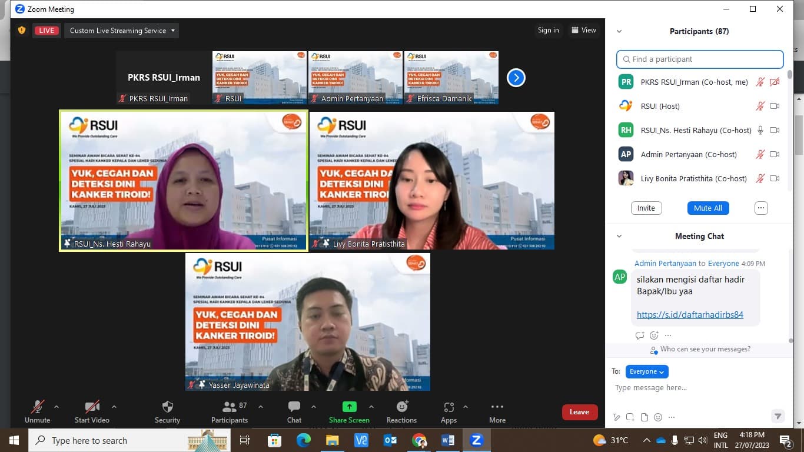Open the s.id/daftarhadirbs84 link

click(690, 315)
